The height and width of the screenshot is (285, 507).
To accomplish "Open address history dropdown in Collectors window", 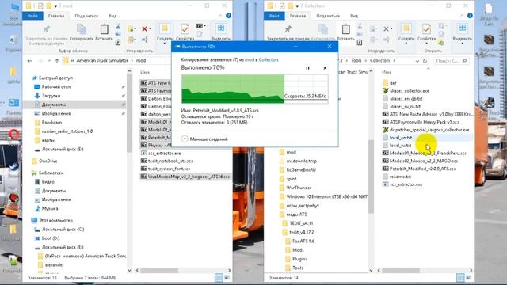I will (x=417, y=60).
